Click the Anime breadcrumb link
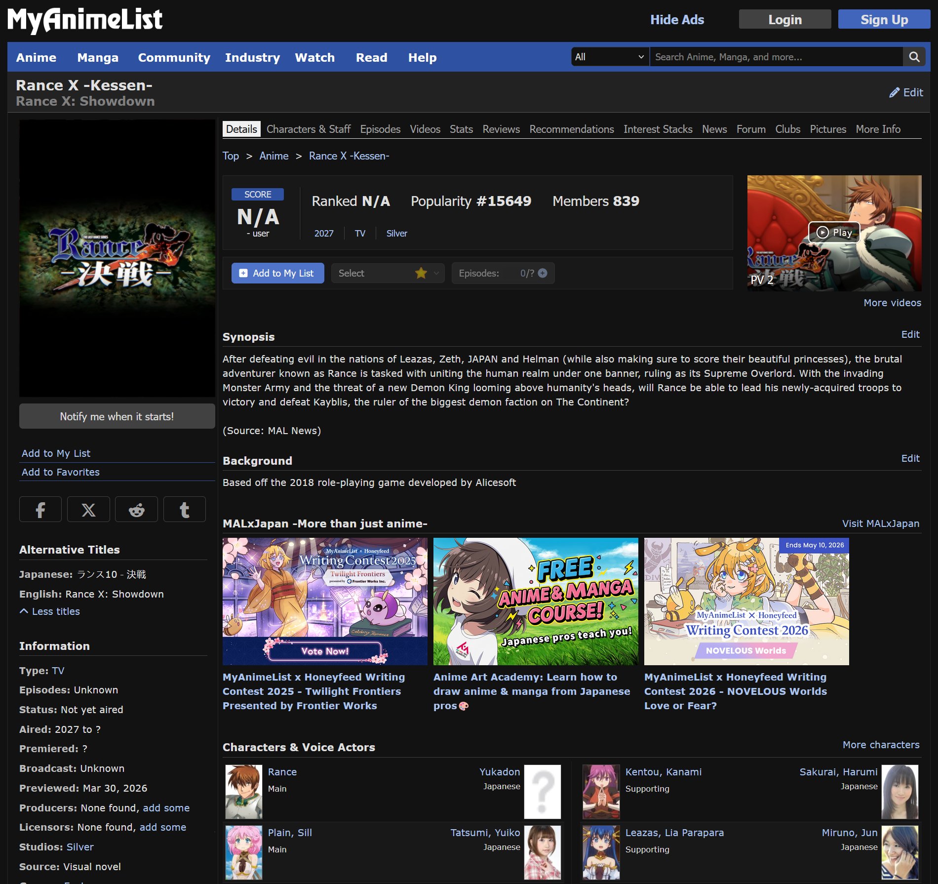Screen dimensions: 938x884 (274, 156)
